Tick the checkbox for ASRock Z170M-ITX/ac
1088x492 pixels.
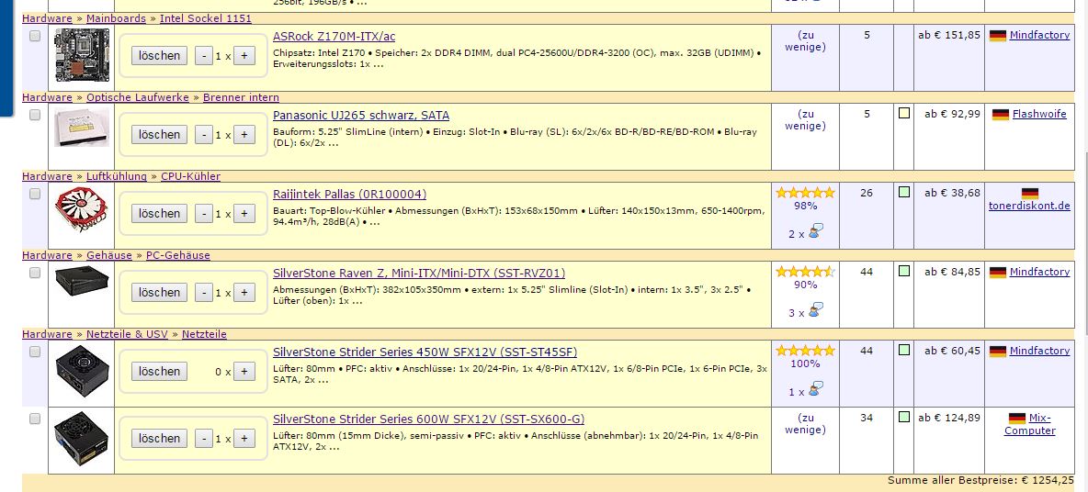pyautogui.click(x=35, y=36)
